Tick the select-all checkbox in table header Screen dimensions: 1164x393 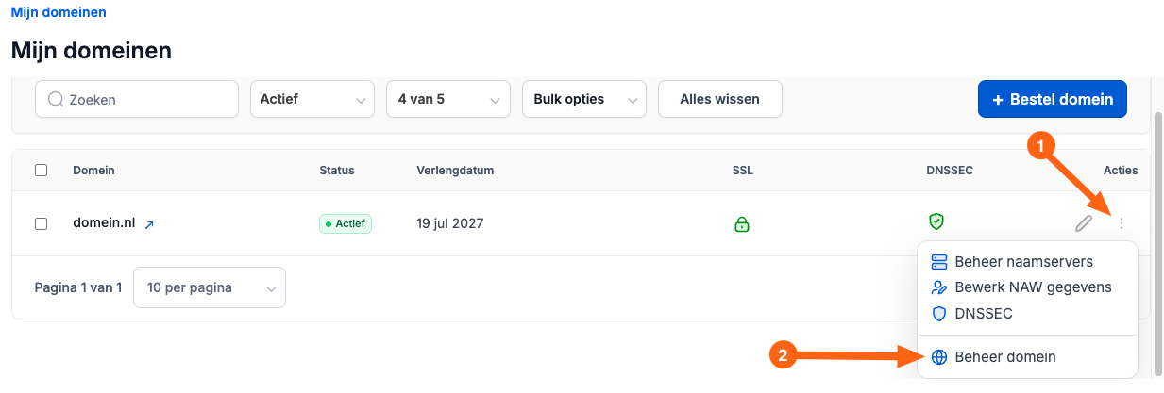pos(41,171)
